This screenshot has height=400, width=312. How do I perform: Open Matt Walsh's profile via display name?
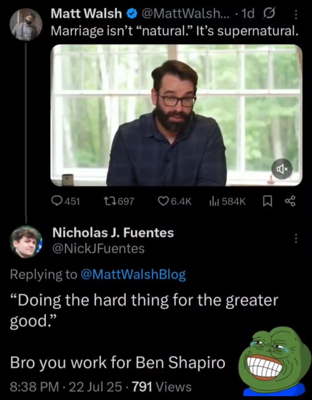[87, 14]
